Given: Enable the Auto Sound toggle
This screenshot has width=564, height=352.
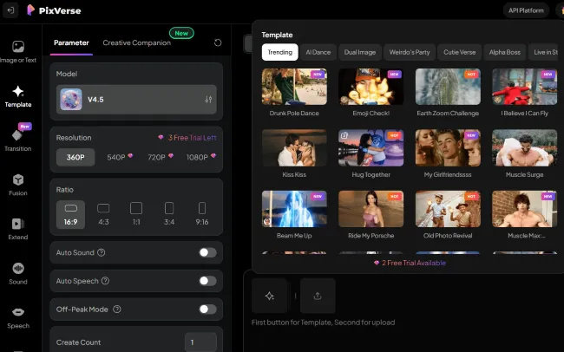Looking at the screenshot, I should [207, 252].
